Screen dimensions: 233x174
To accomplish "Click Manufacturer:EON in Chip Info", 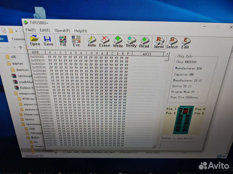I will (x=188, y=68).
